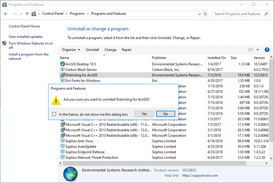Click the Visual C++ 2013 Redistributable (x86) icon
Image resolution: width=274 pixels, height=183 pixels.
tap(62, 135)
